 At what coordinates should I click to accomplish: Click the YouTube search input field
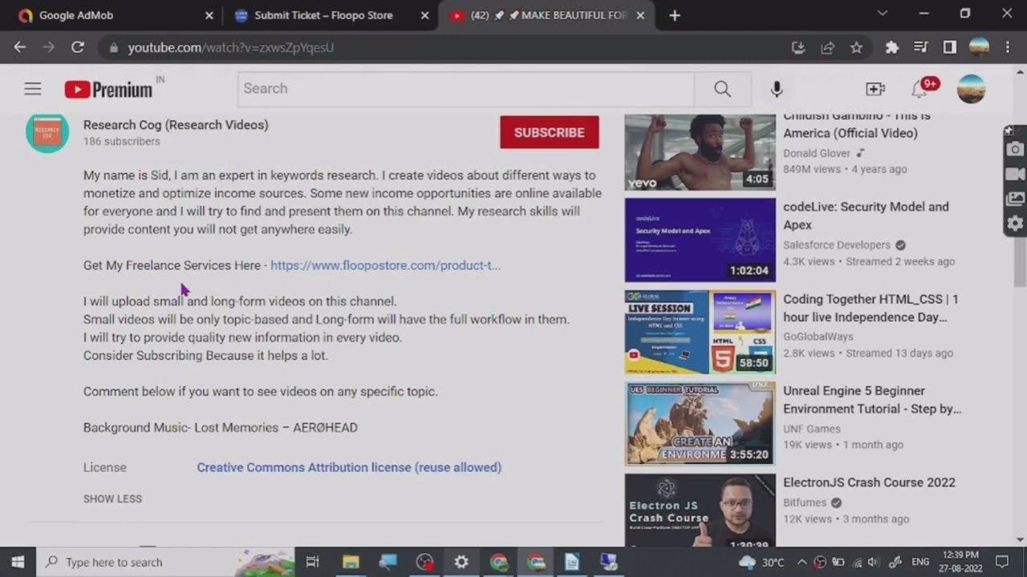tap(465, 89)
